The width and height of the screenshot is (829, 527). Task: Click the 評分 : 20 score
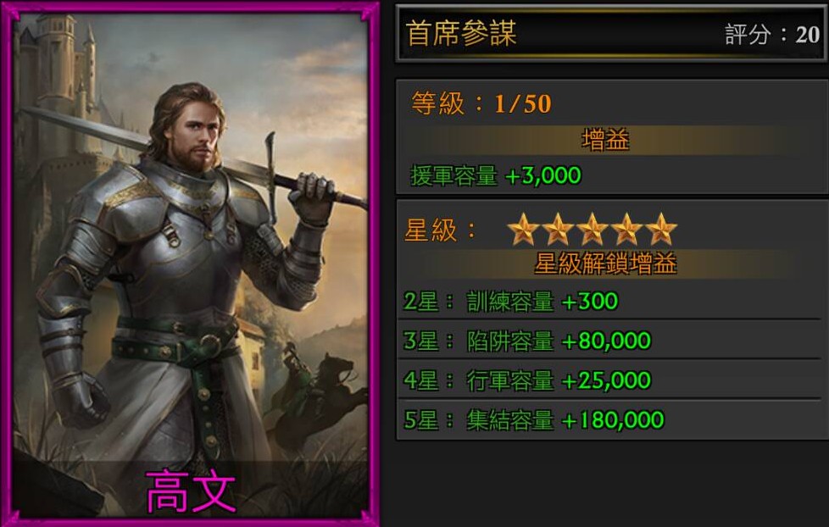click(772, 35)
